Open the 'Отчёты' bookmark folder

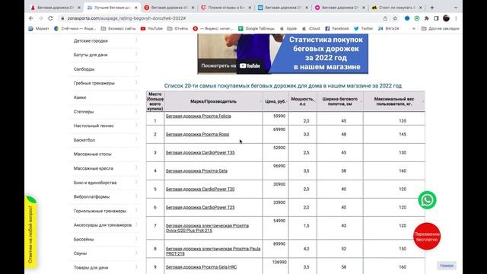(x=177, y=29)
